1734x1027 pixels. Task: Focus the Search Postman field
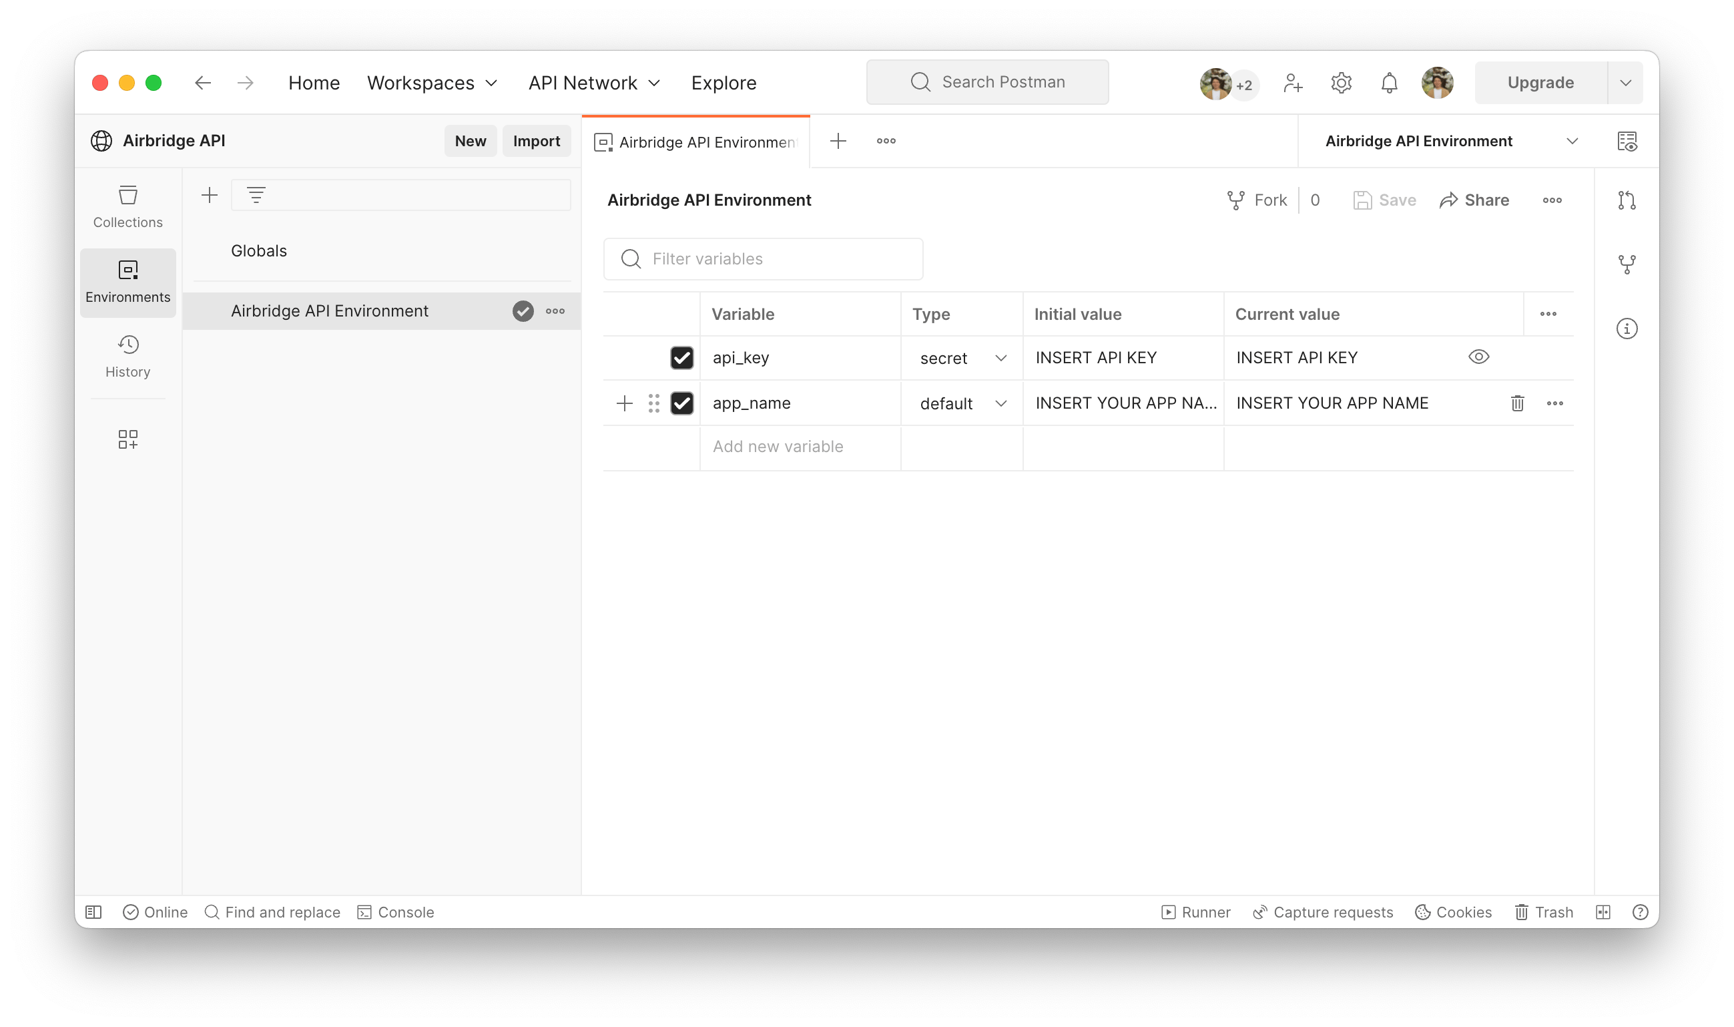click(x=987, y=82)
